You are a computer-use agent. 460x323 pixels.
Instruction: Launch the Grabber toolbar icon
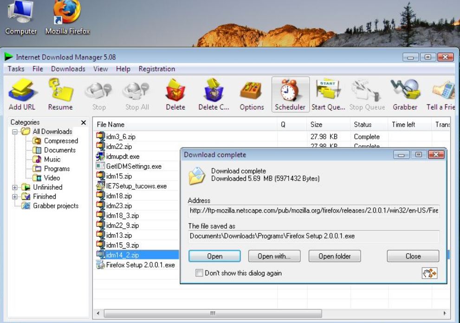click(x=405, y=90)
